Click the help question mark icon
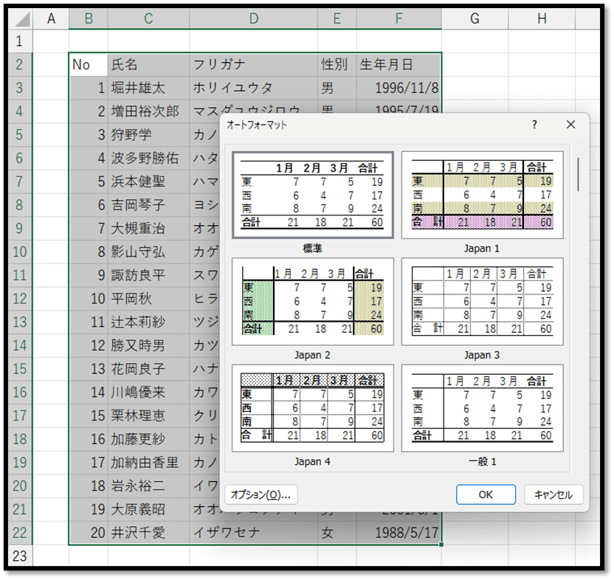The image size is (614, 580). pyautogui.click(x=534, y=125)
